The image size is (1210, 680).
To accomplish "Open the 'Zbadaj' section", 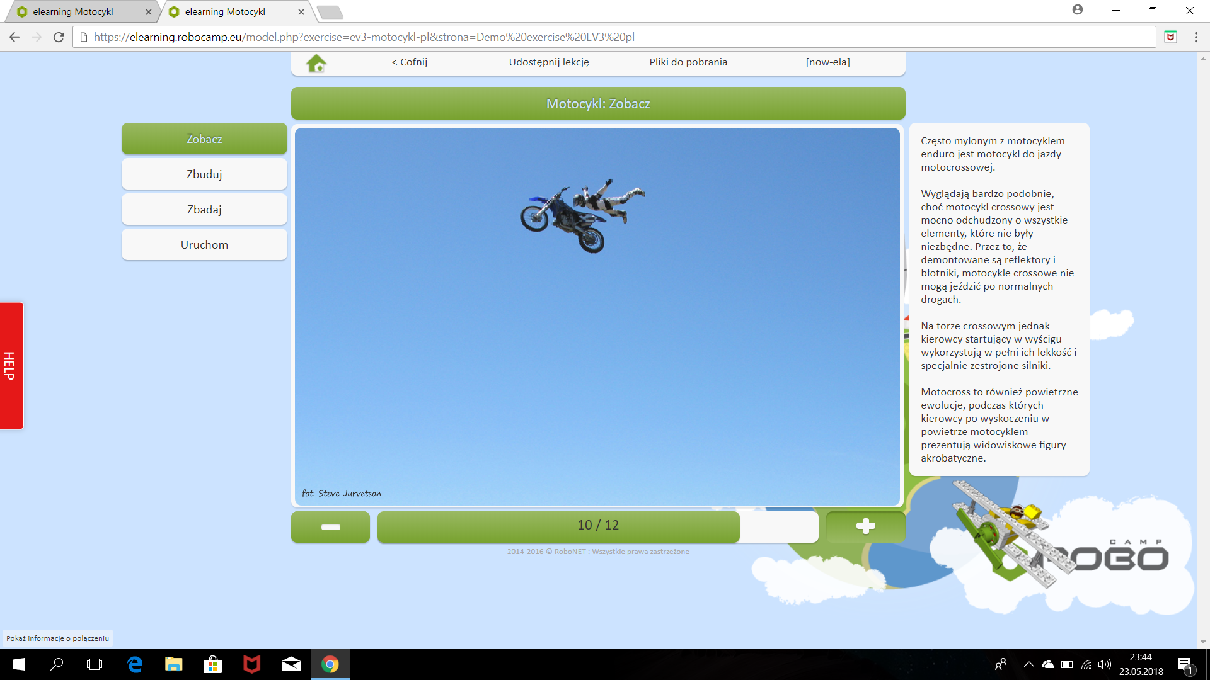I will pos(204,209).
